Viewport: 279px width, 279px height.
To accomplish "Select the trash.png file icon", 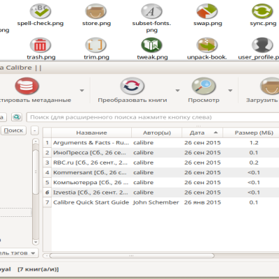I will [x=40, y=45].
